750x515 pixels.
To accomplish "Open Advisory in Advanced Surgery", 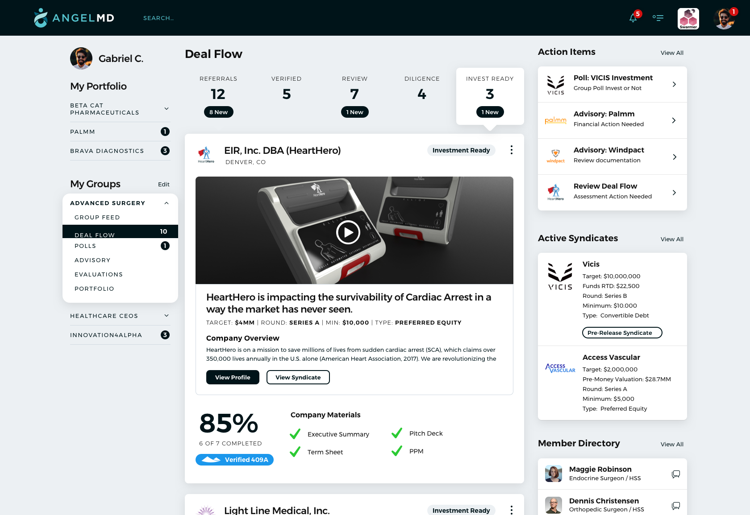I will coord(92,260).
